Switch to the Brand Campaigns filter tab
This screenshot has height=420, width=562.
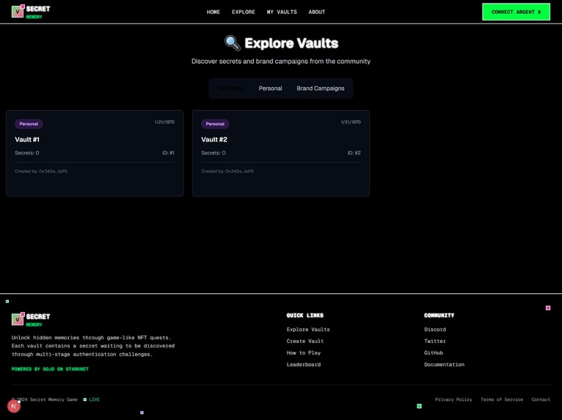(321, 89)
